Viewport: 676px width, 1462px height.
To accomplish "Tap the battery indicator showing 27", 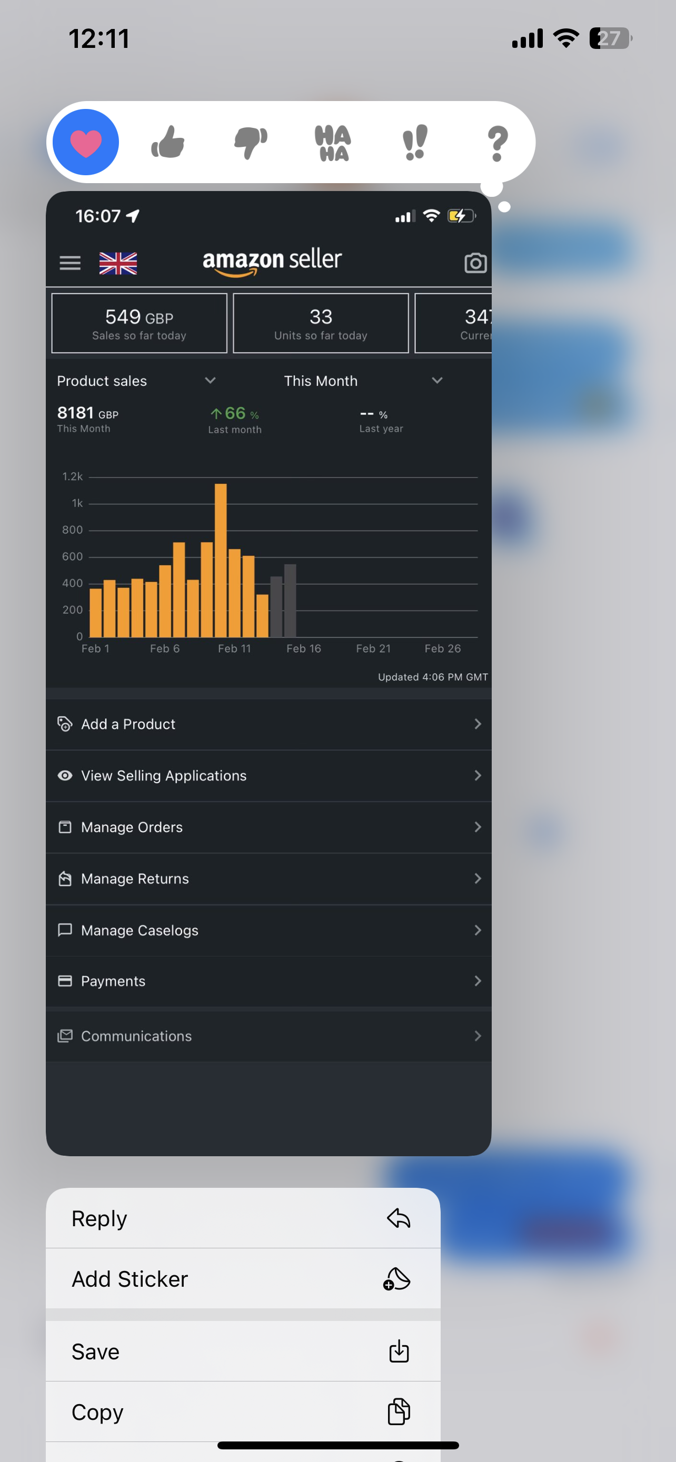I will 611,38.
